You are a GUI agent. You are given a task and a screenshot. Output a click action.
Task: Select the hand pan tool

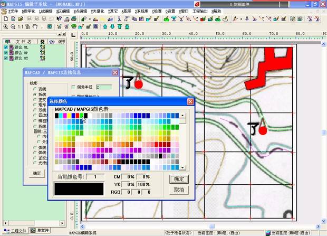(x=35, y=27)
